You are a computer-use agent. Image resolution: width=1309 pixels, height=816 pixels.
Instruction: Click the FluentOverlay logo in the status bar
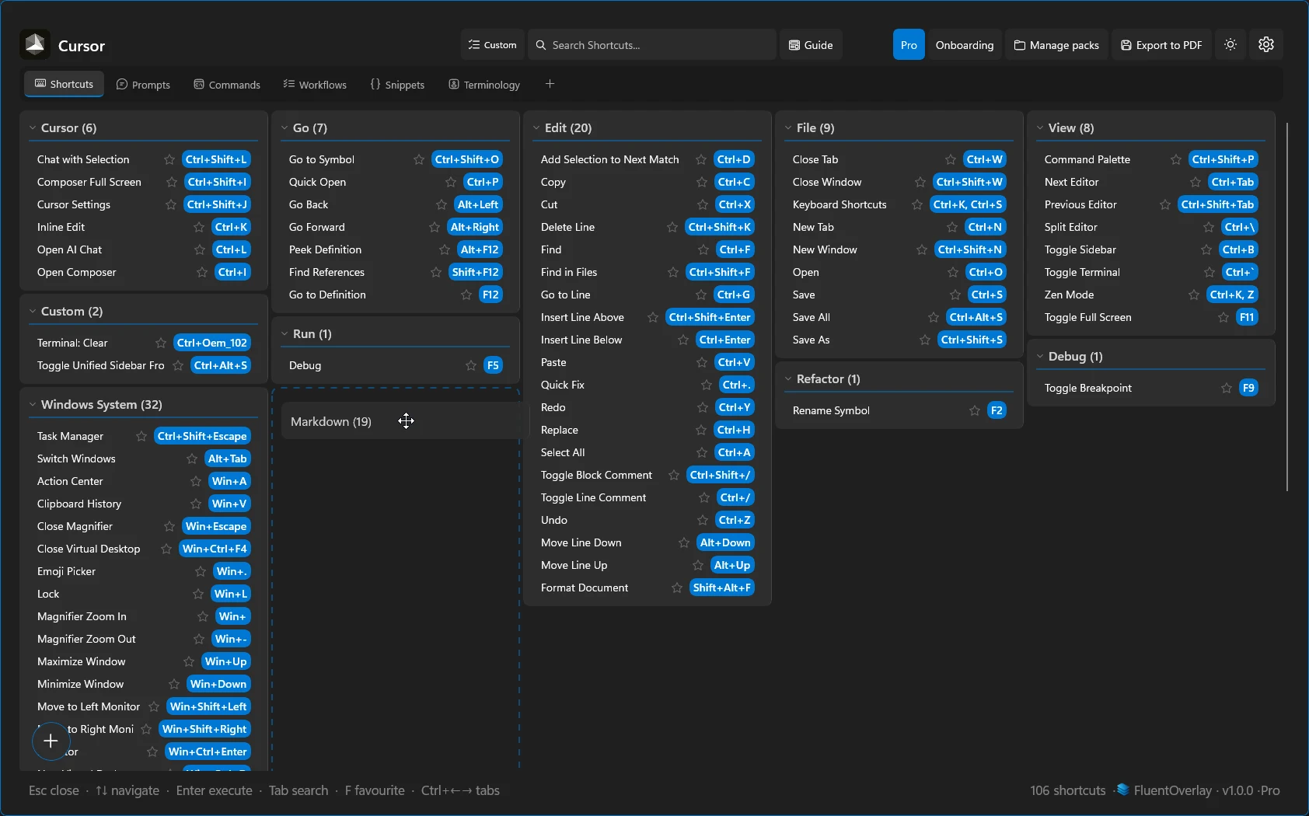1122,790
